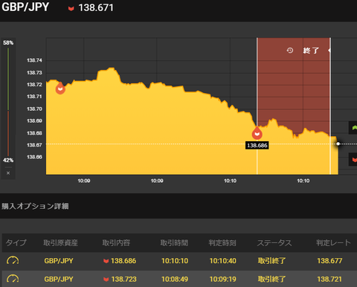This screenshot has width=357, height=287.
Task: Click the green portion of the sentiment bar
Action: point(8,79)
